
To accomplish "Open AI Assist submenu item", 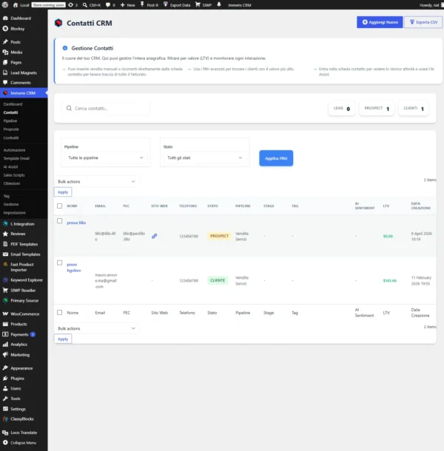I will point(10,166).
